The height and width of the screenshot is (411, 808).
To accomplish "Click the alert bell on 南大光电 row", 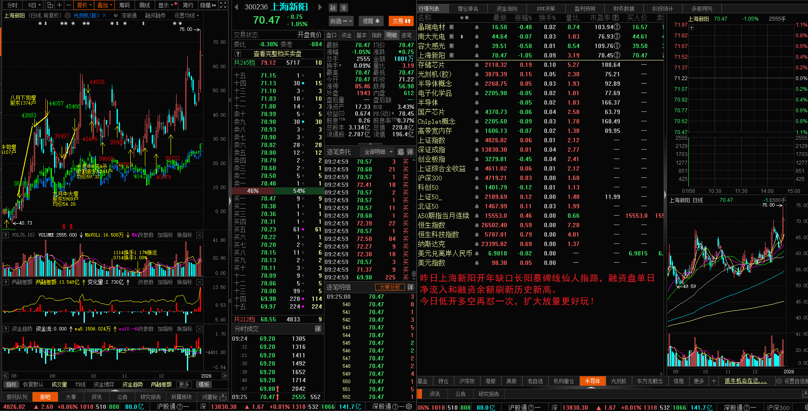I will click(477, 36).
